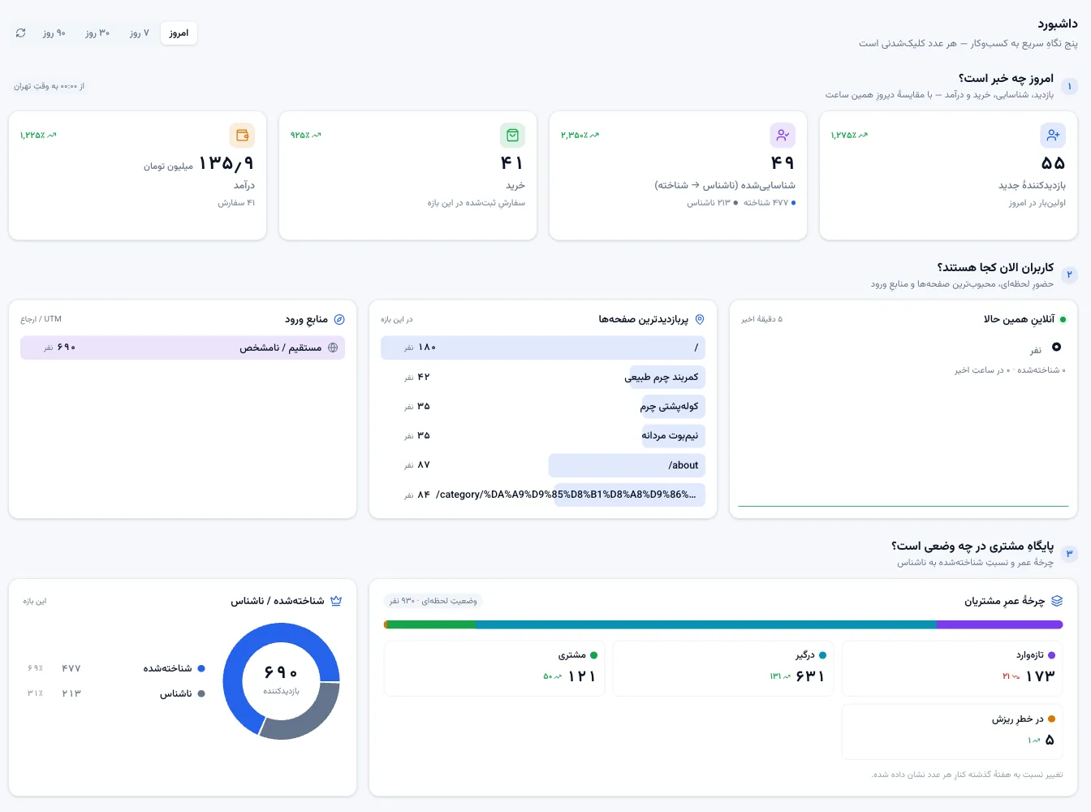The width and height of the screenshot is (1091, 812).
Task: Switch to the ۷ روز tab
Action: [140, 33]
